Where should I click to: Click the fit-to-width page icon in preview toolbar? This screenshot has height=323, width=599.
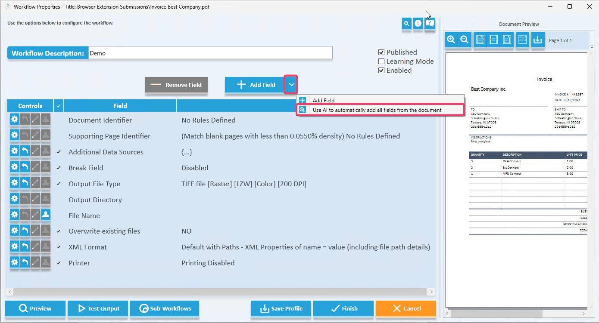point(494,40)
